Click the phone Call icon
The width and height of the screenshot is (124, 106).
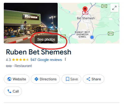click(x=9, y=91)
